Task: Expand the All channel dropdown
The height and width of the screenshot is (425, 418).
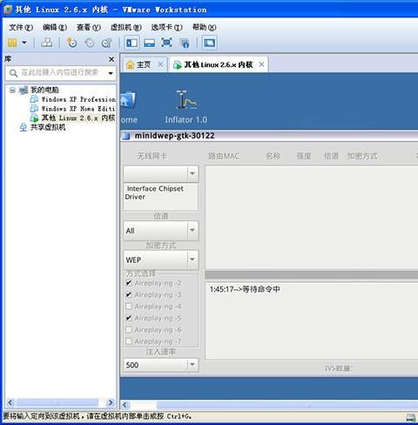Action: coord(161,231)
